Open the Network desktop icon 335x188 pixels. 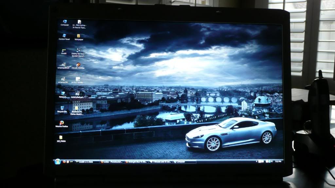coord(62,95)
